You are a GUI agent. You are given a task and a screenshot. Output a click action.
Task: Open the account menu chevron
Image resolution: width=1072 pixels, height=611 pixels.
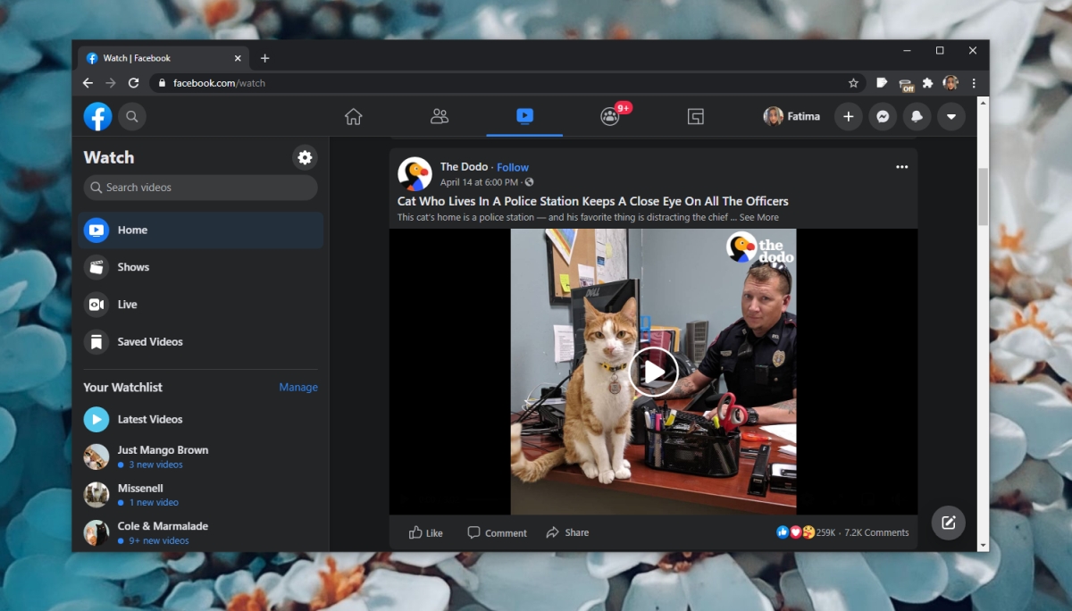click(951, 116)
